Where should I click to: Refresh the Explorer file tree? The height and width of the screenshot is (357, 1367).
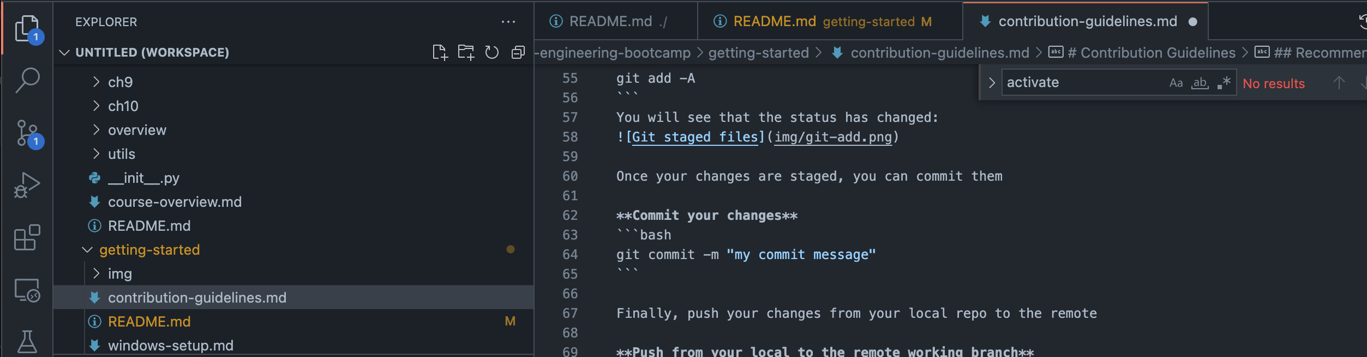[x=492, y=52]
